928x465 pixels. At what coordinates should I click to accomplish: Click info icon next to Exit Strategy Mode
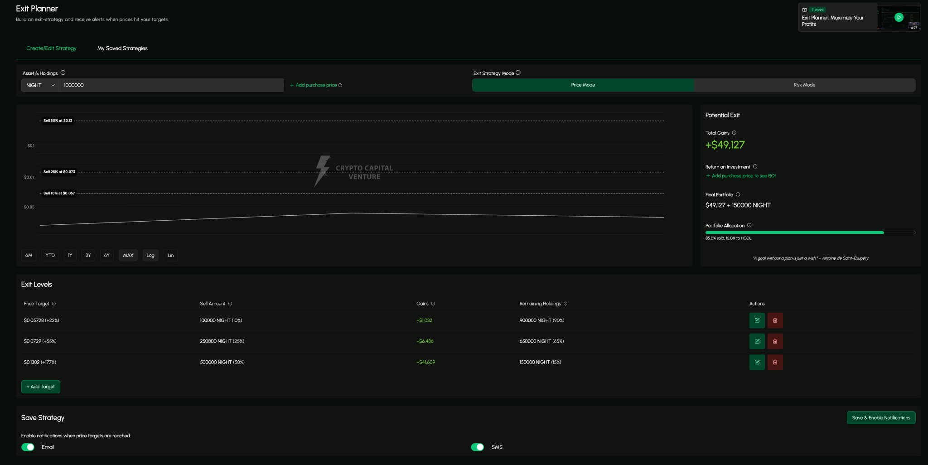coord(518,73)
